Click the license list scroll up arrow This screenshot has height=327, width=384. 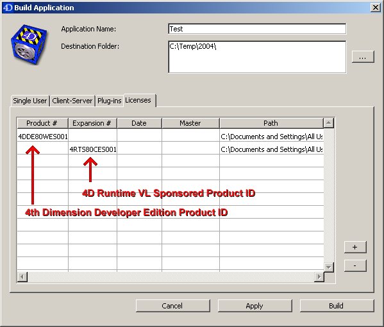[x=329, y=123]
